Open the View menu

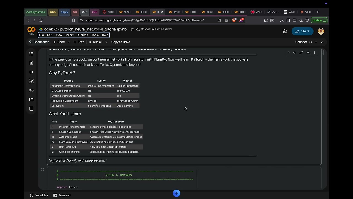[x=59, y=35]
